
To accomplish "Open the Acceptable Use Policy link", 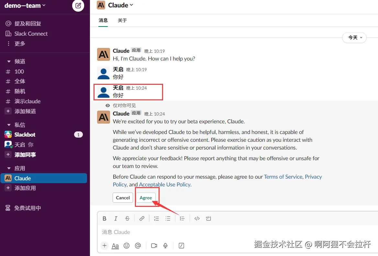I will pyautogui.click(x=165, y=185).
